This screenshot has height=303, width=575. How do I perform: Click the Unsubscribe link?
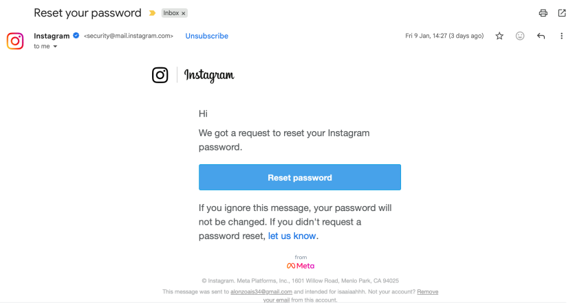tap(206, 36)
